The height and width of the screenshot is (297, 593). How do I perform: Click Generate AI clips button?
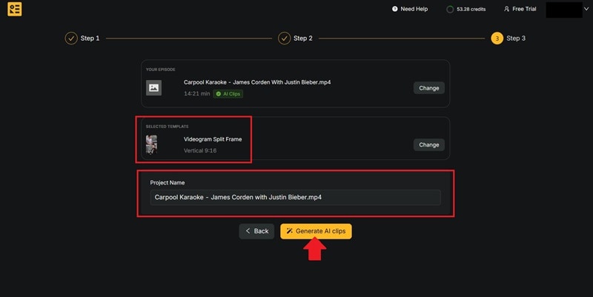click(316, 231)
